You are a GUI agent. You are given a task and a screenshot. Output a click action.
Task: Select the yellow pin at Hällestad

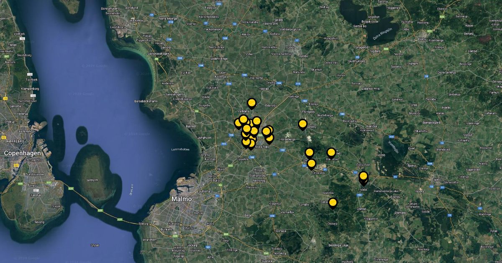click(x=331, y=153)
